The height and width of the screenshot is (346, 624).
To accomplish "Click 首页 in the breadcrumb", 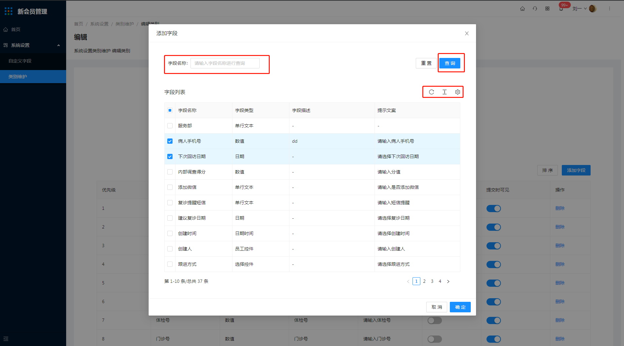I will pyautogui.click(x=79, y=24).
